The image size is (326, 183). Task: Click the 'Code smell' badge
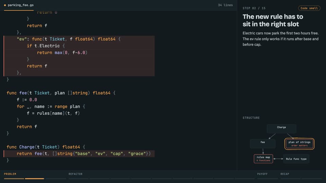[x=309, y=8]
